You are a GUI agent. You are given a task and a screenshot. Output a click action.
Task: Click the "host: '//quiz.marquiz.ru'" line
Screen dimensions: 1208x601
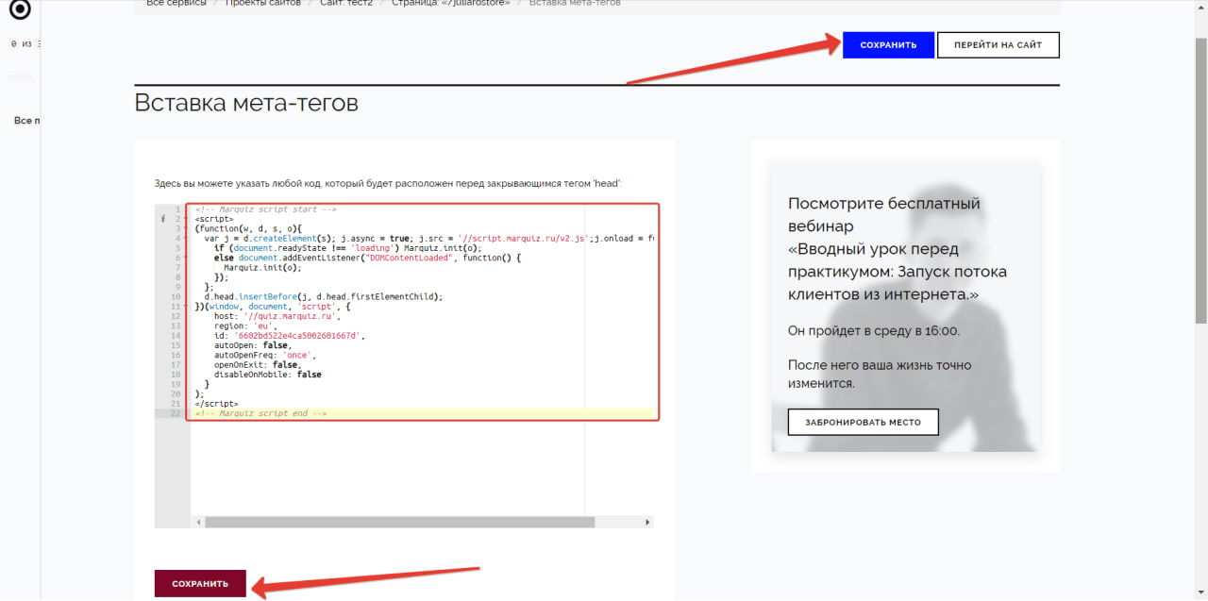[x=276, y=316]
